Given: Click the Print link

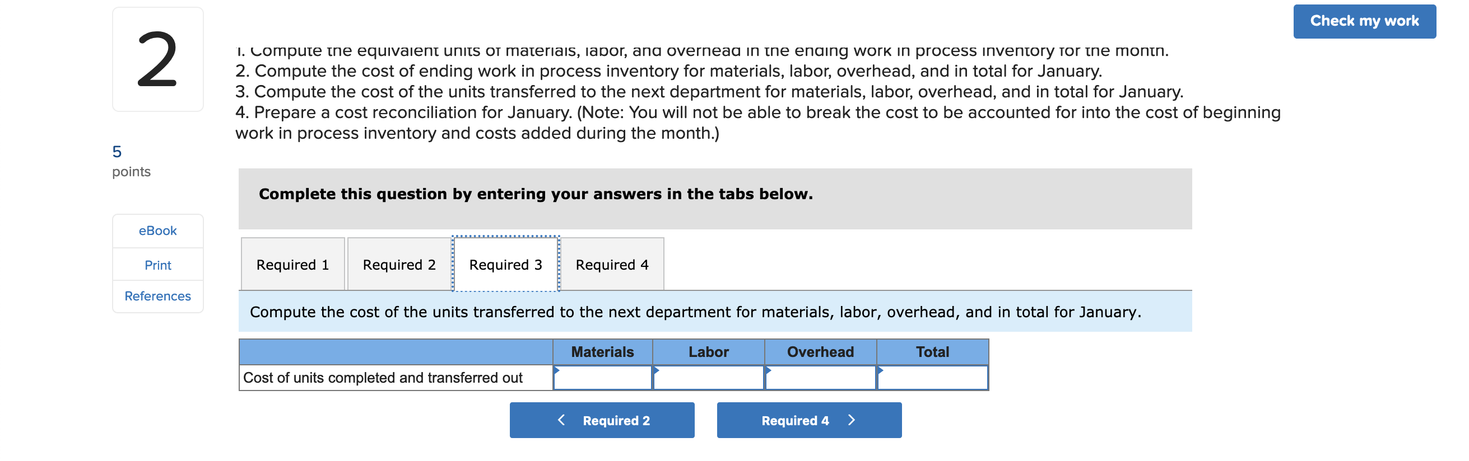Looking at the screenshot, I should pos(157,264).
